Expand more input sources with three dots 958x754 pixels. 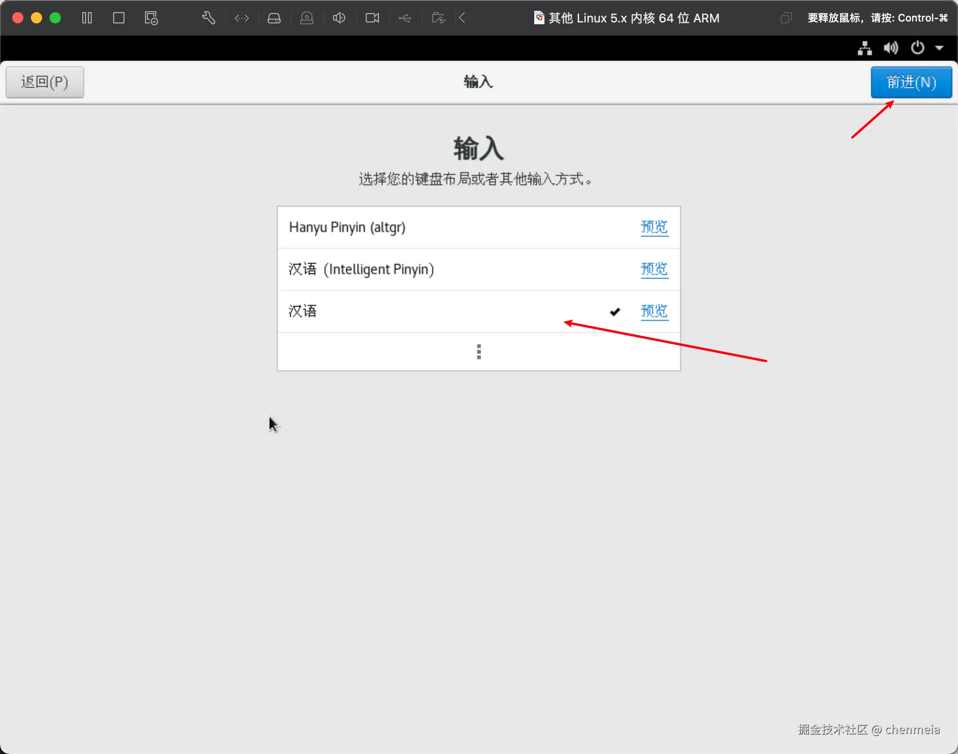click(x=479, y=352)
